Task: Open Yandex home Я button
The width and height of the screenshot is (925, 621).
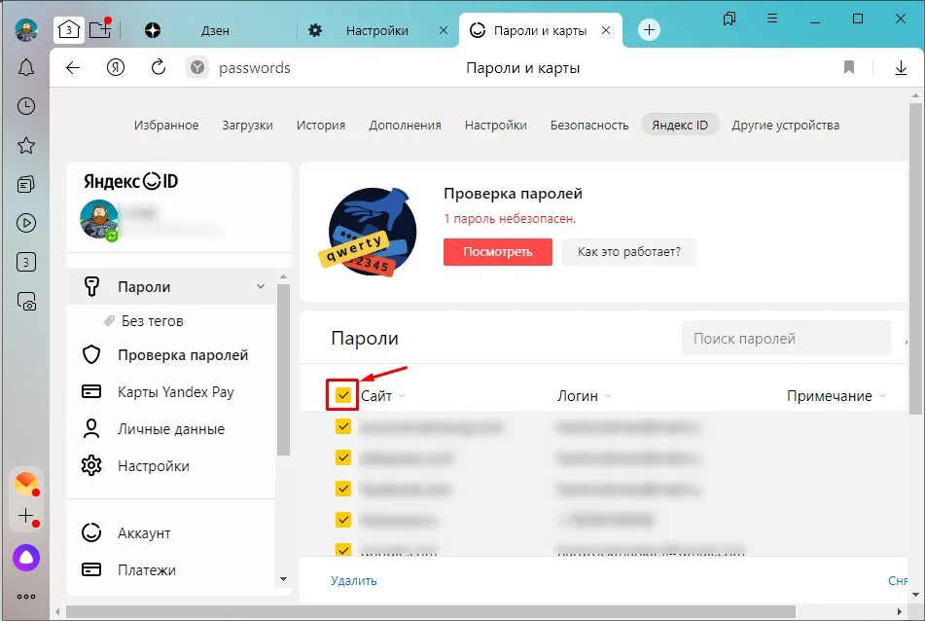Action: tap(115, 68)
